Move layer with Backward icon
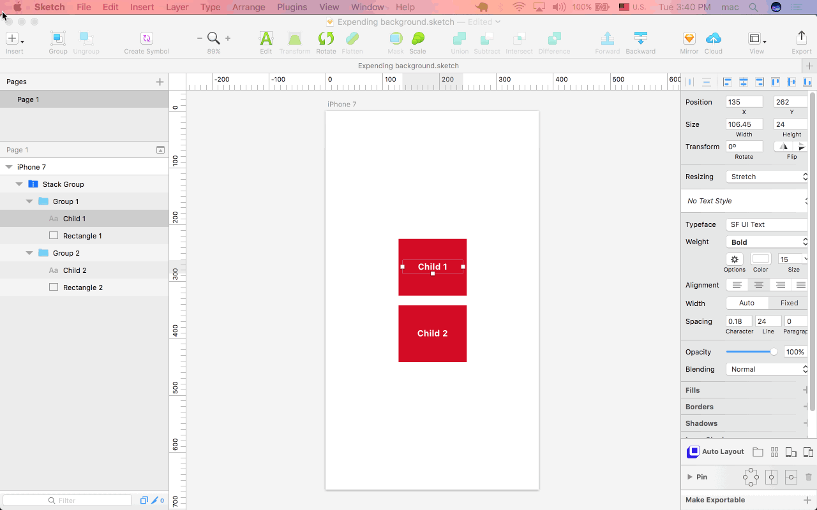The width and height of the screenshot is (817, 510). [640, 38]
